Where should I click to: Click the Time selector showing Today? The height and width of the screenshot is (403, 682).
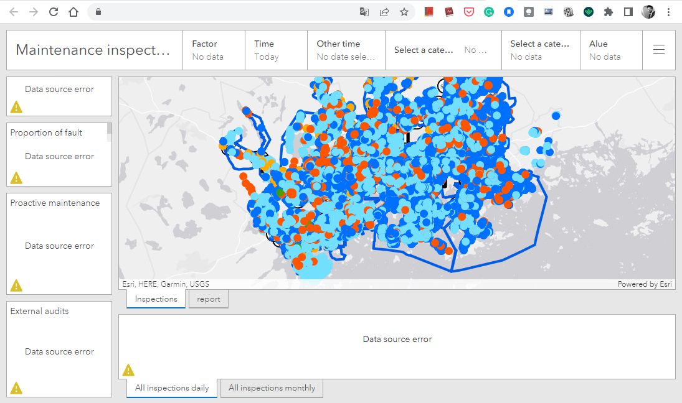coord(276,50)
